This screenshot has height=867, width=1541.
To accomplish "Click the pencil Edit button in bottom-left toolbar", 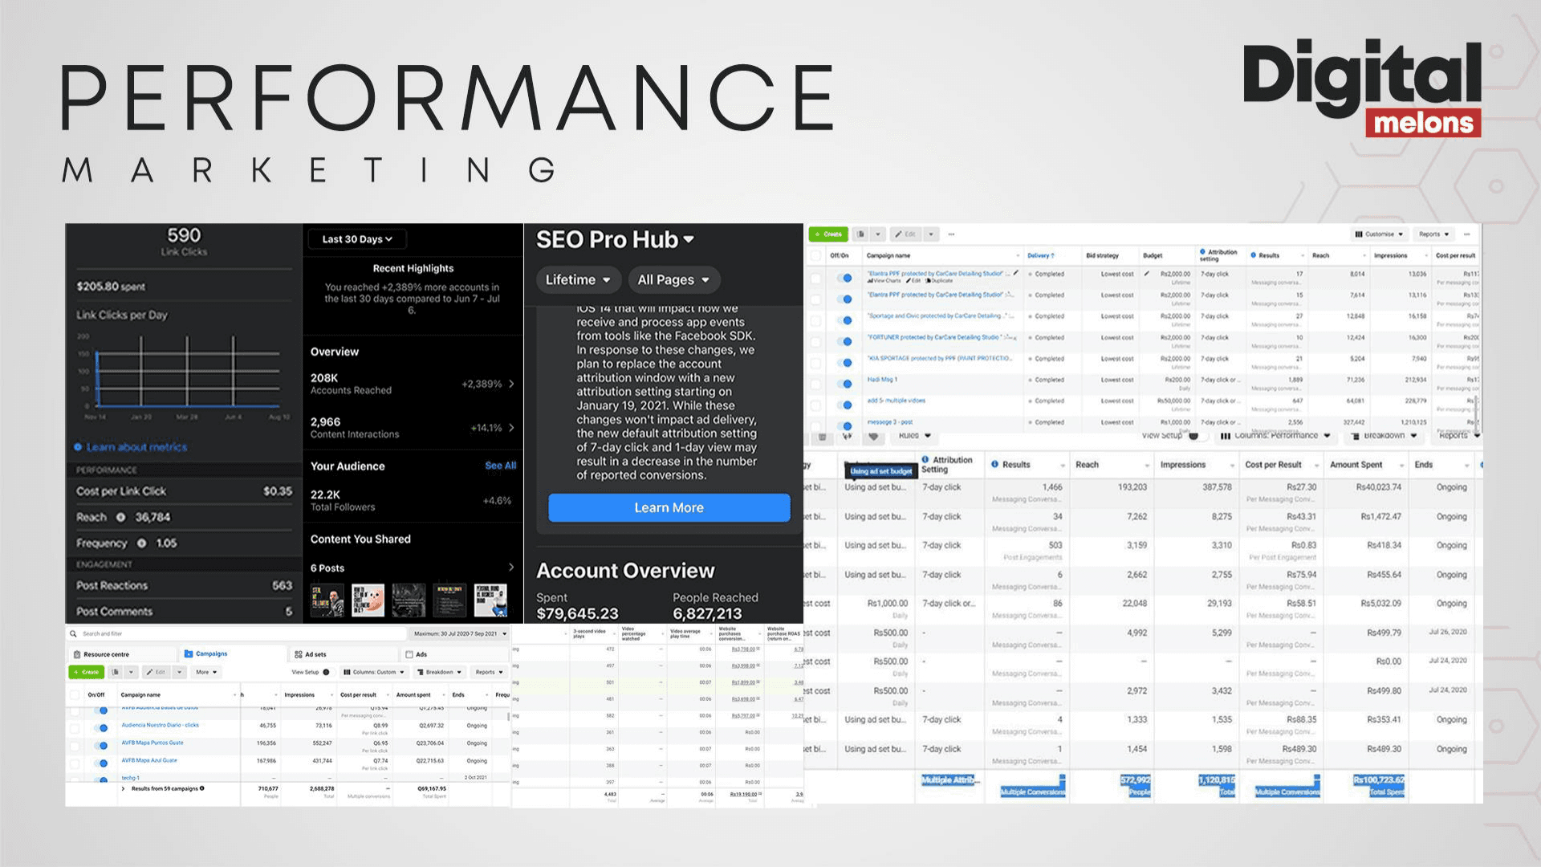I will (157, 672).
